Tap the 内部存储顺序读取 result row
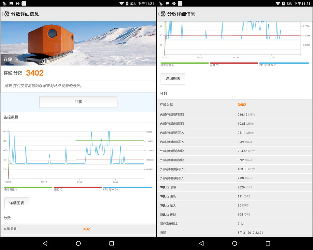313x250 pixels. pos(235,115)
